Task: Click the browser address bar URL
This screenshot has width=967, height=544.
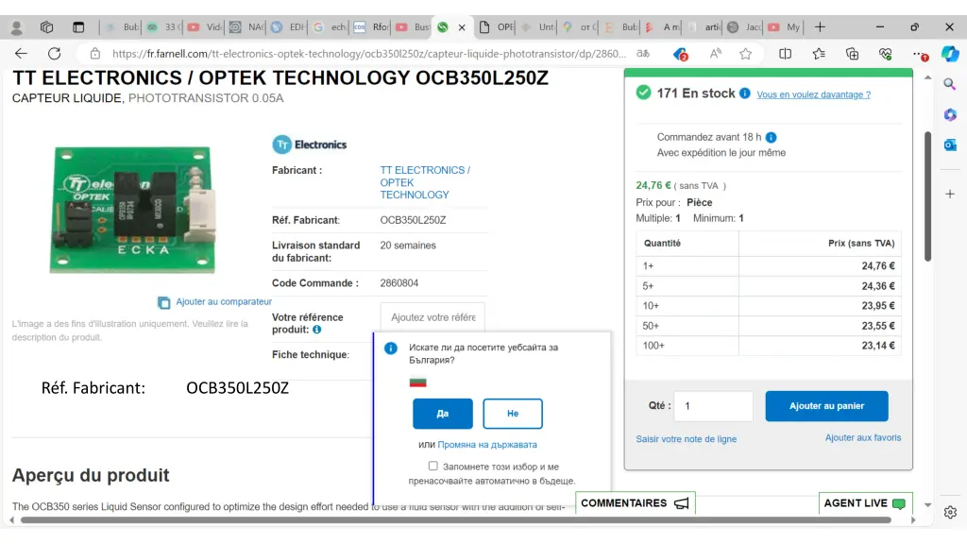Action: point(369,54)
